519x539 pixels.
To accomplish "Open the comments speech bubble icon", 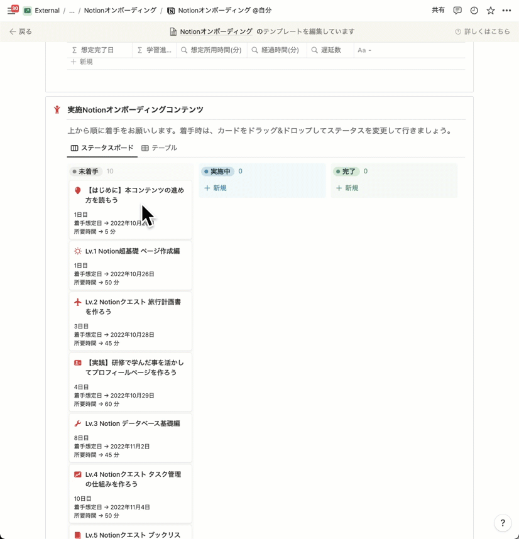I will coord(457,11).
